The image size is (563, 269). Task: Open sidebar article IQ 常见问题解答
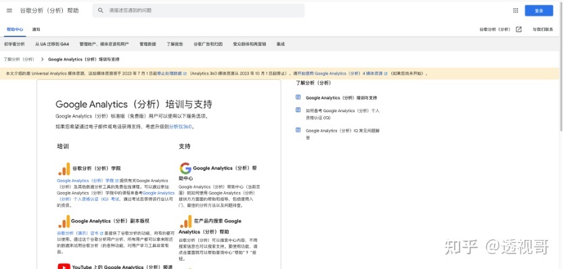tap(342, 134)
